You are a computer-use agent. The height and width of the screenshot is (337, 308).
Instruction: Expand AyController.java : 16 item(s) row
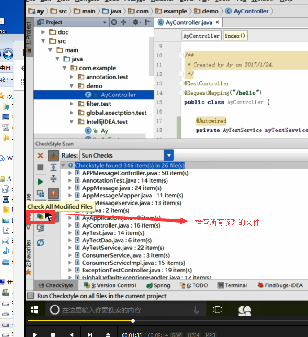(x=70, y=225)
